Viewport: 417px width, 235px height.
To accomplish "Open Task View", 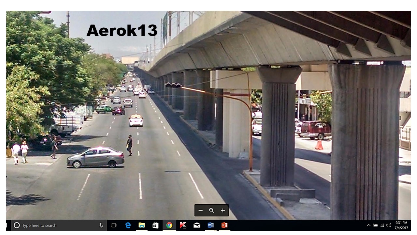I will (113, 225).
